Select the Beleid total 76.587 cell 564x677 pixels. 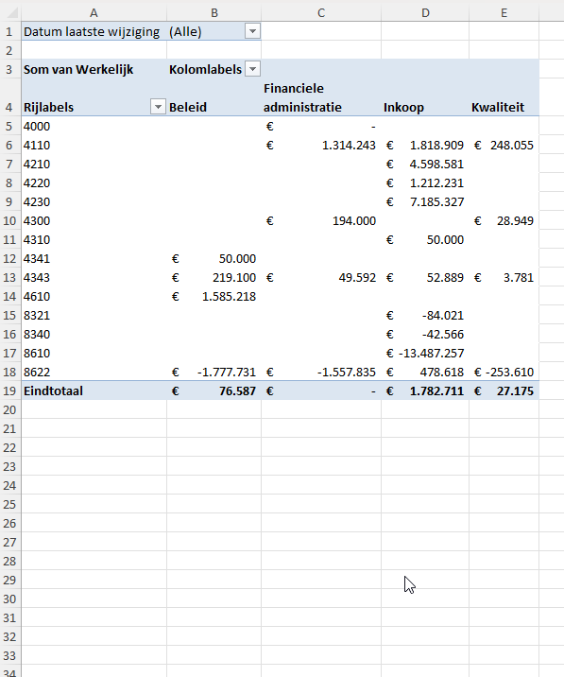tap(214, 391)
